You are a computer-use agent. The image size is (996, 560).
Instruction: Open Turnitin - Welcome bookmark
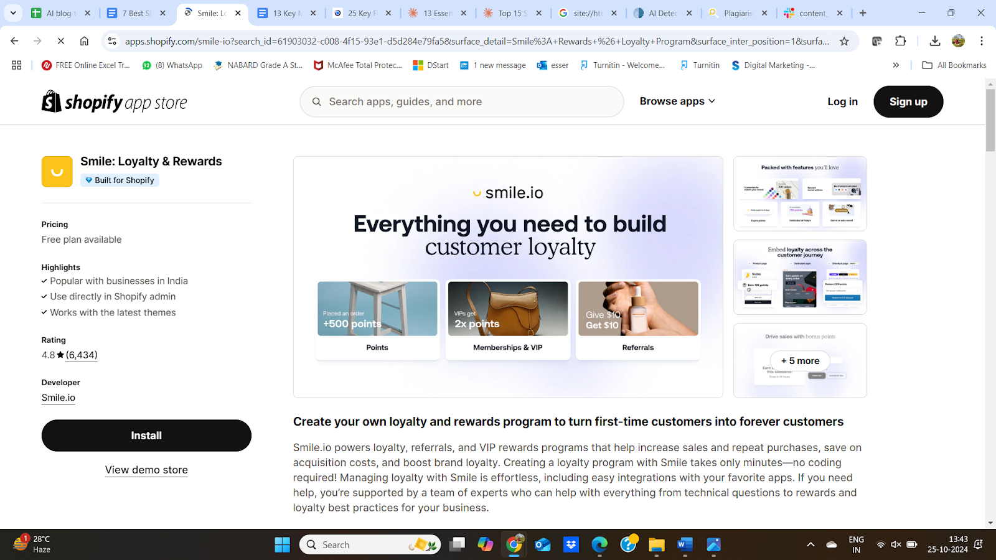(x=622, y=65)
